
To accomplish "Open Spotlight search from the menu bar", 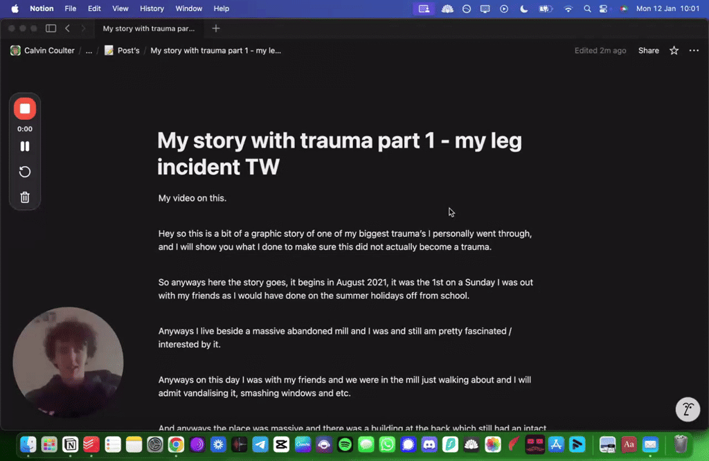I will (586, 9).
